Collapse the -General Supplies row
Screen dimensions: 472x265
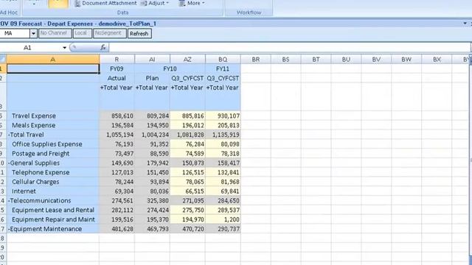click(9, 163)
